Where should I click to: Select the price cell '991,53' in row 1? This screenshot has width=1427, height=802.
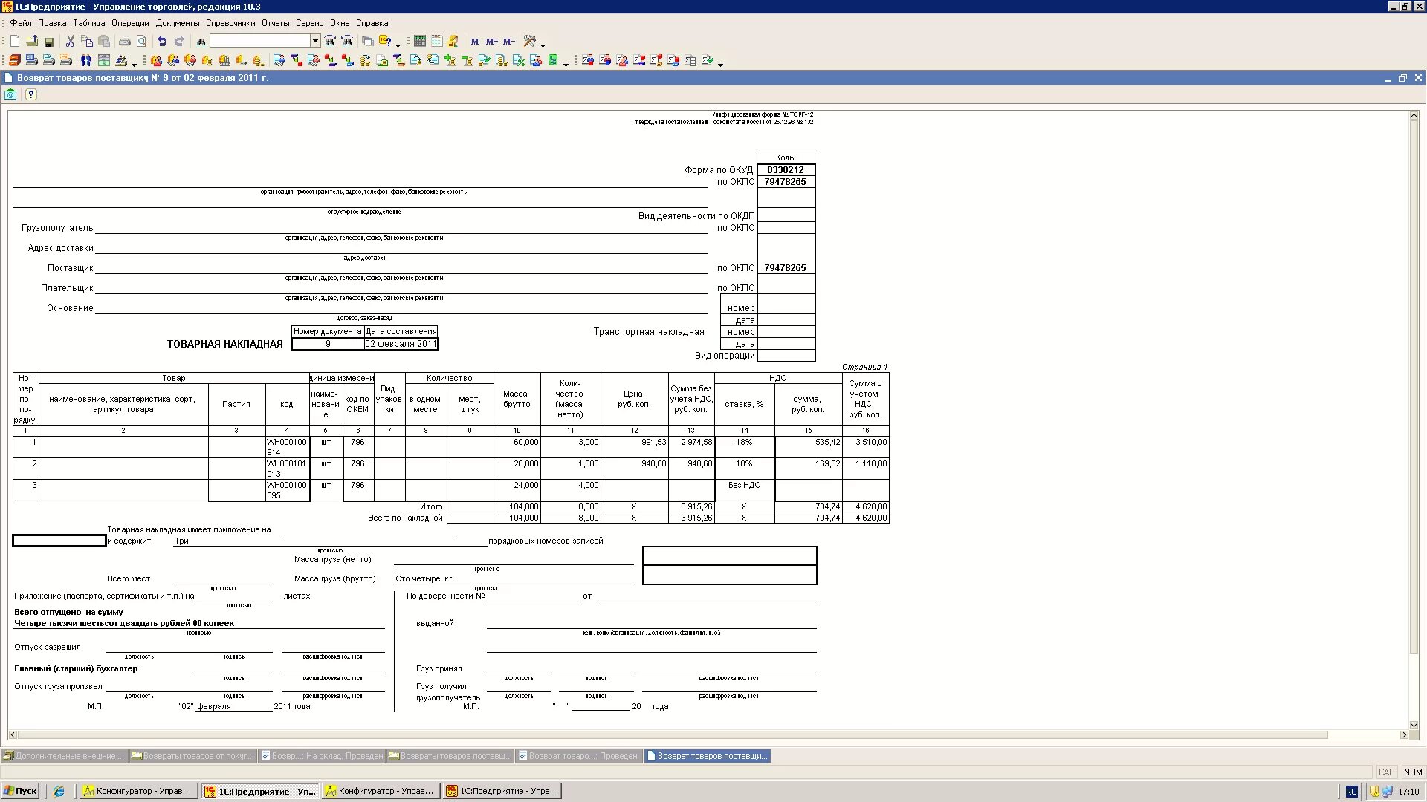(634, 447)
